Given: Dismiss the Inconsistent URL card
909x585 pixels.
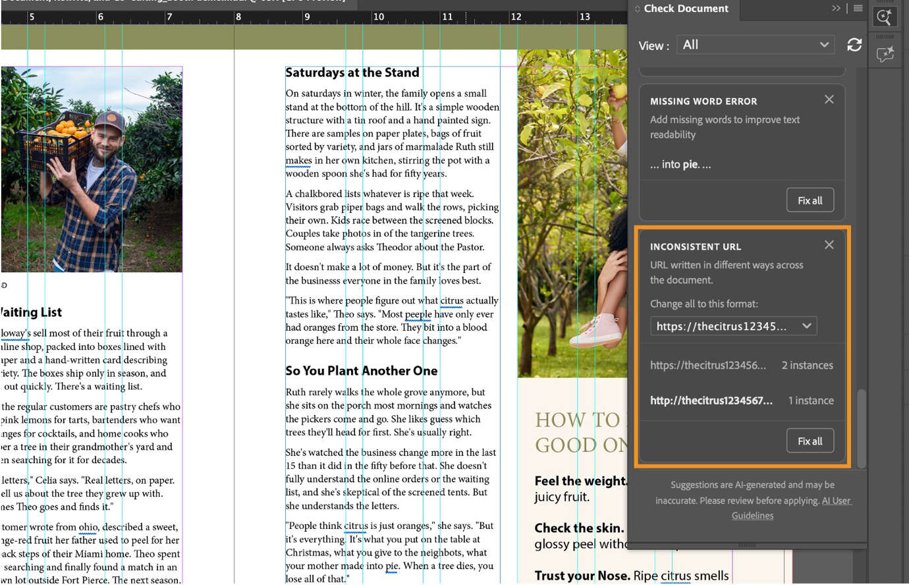Looking at the screenshot, I should point(829,245).
